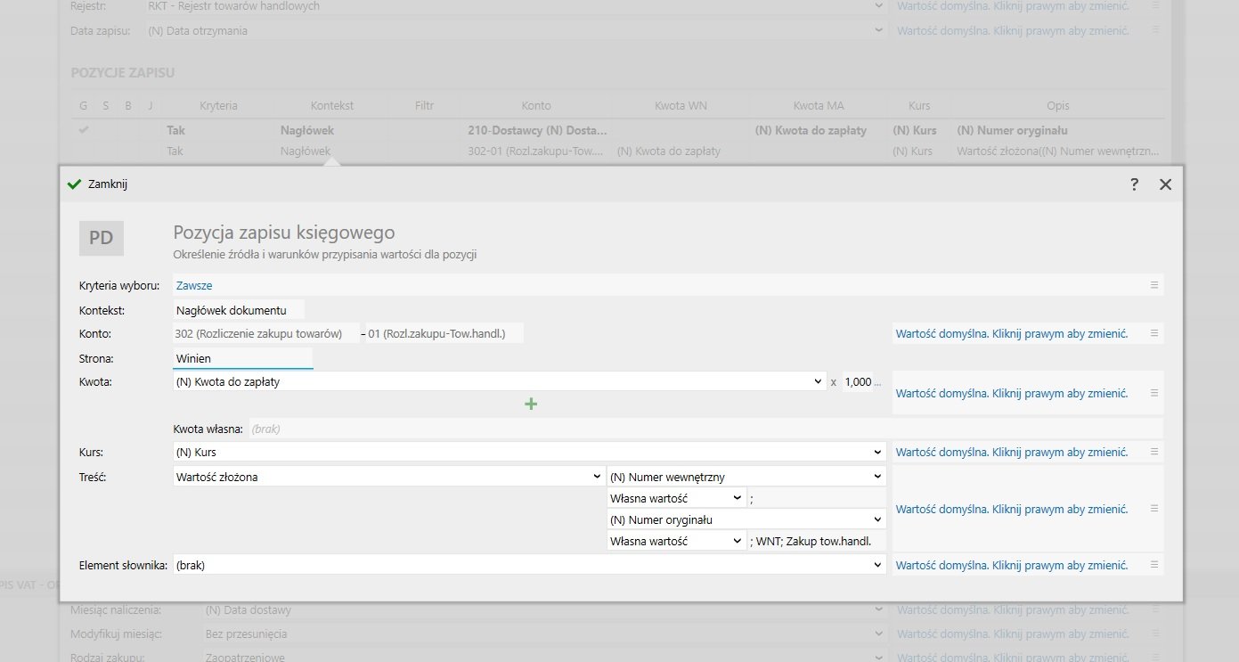Viewport: 1239px width, 662px height.
Task: Open the hamburger menu in Treść row
Action: pyautogui.click(x=1154, y=509)
